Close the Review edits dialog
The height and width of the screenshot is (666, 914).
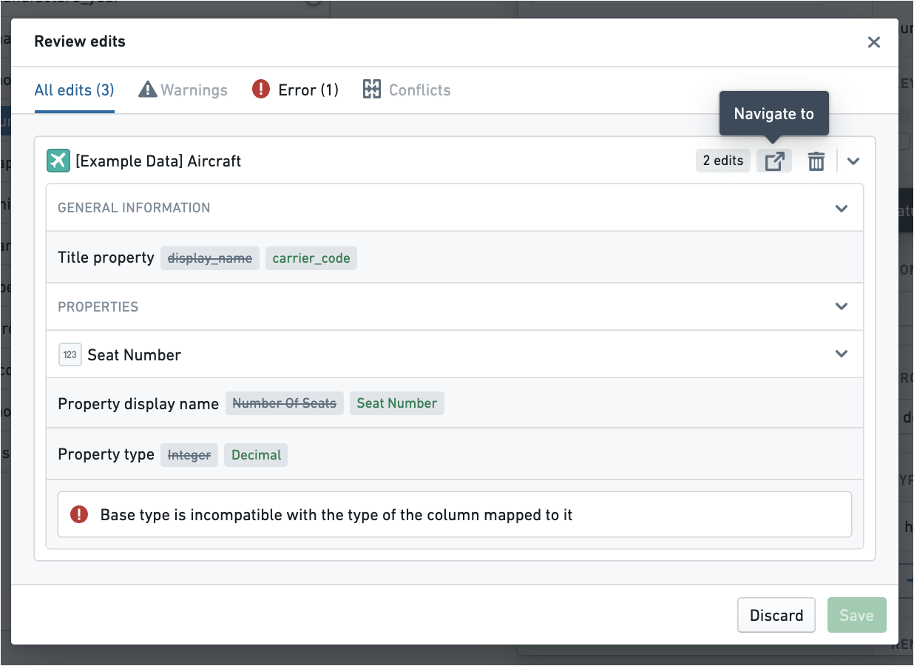tap(874, 42)
